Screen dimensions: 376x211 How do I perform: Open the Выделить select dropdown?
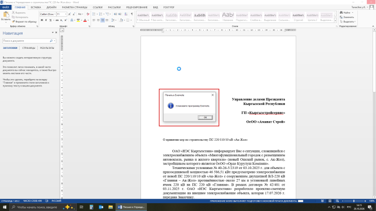tap(348, 21)
